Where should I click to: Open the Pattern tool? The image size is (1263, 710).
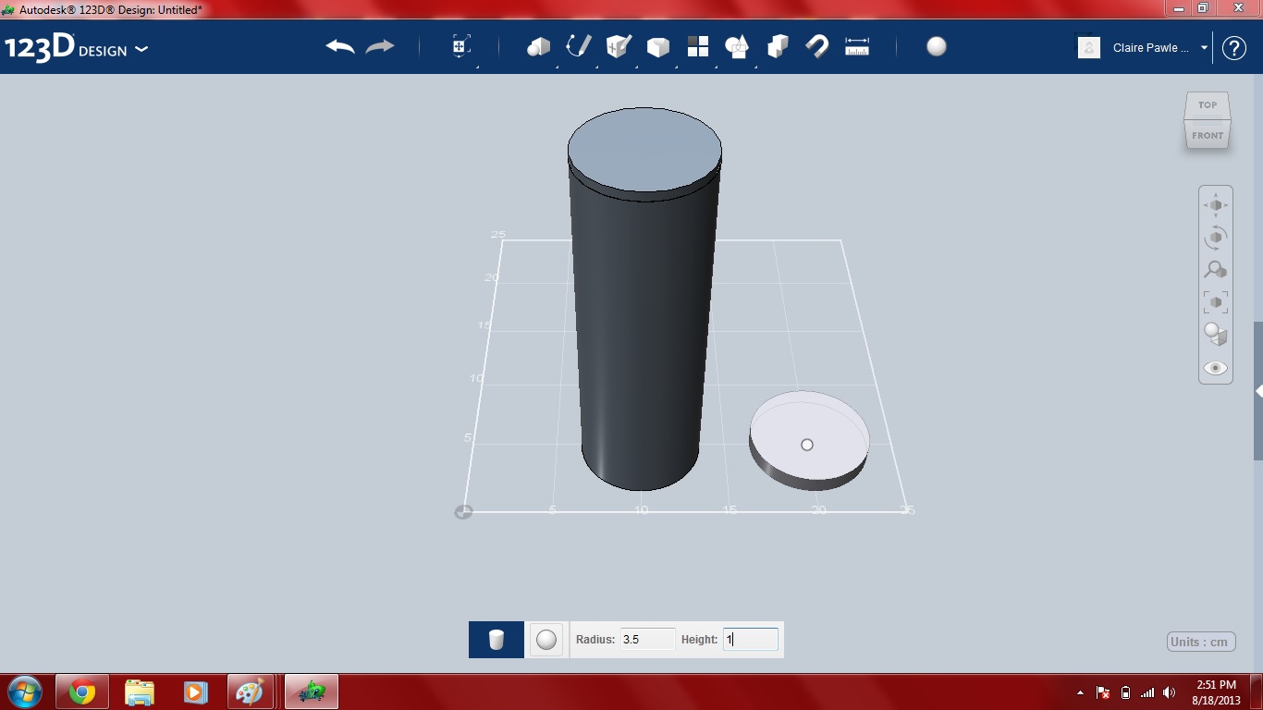[698, 47]
